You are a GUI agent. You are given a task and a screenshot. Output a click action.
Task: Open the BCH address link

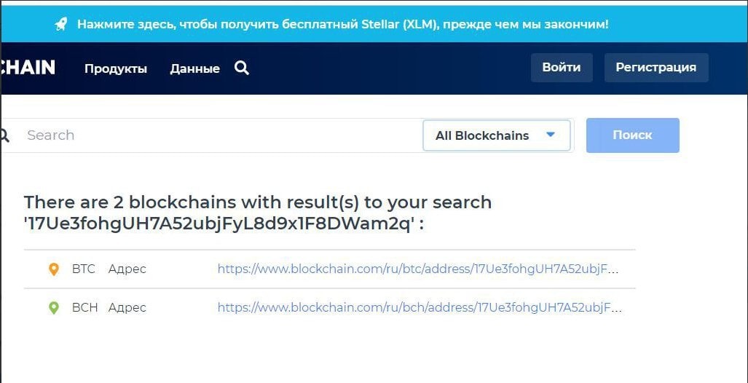click(x=418, y=307)
